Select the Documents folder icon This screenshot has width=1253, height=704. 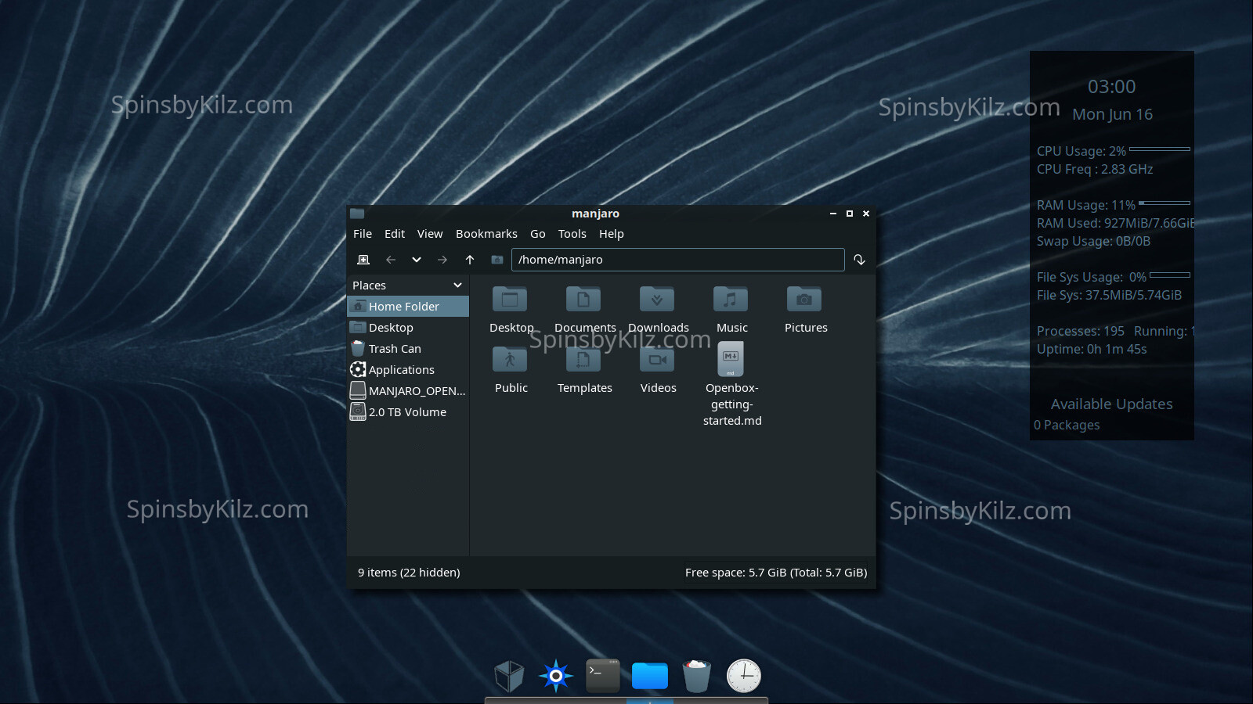click(x=583, y=299)
